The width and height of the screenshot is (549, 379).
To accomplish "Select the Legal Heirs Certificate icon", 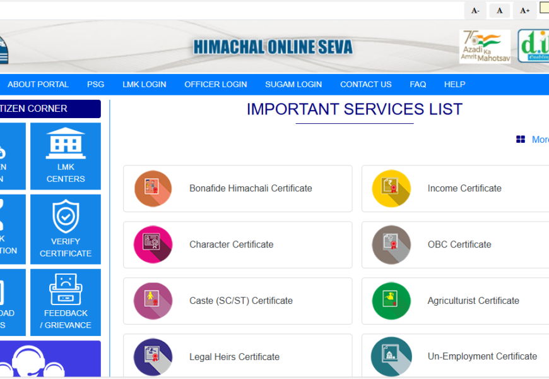I will [153, 357].
